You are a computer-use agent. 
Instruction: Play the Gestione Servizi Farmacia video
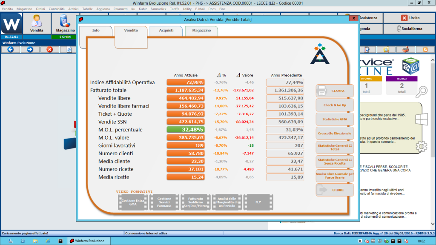coord(164,202)
